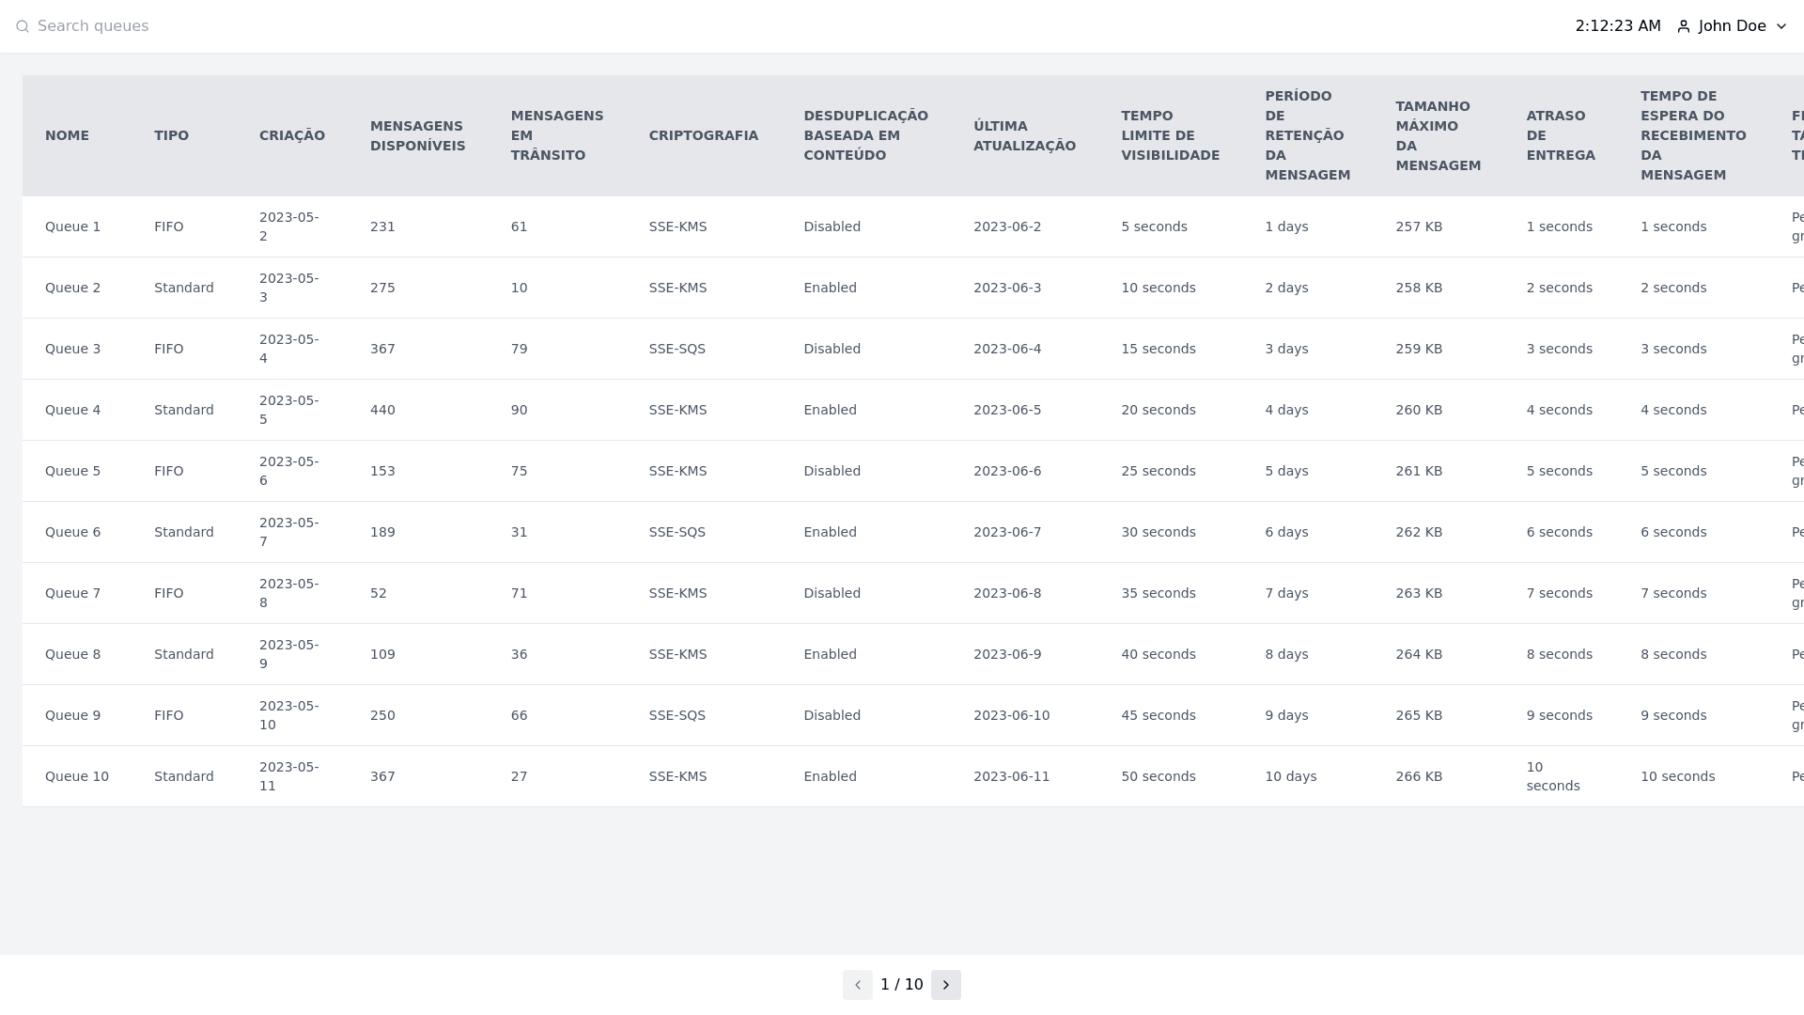The height and width of the screenshot is (1015, 1804).
Task: Click the 1 / 10 page indicator
Action: pyautogui.click(x=901, y=985)
